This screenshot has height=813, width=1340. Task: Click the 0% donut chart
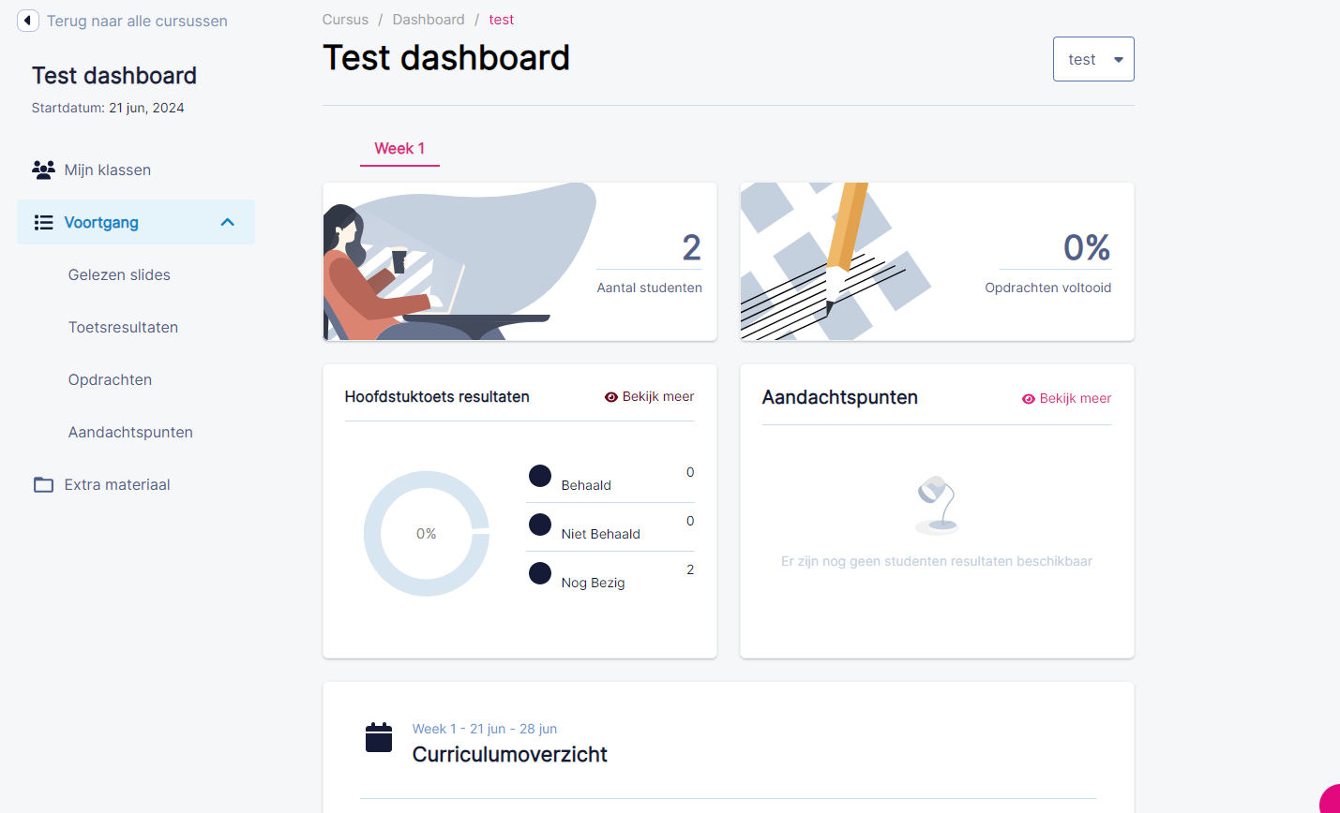[427, 534]
